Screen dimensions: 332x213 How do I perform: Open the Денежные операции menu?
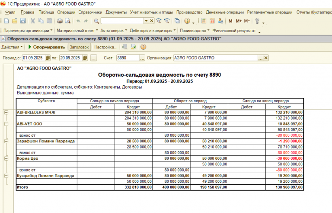[x=225, y=12]
